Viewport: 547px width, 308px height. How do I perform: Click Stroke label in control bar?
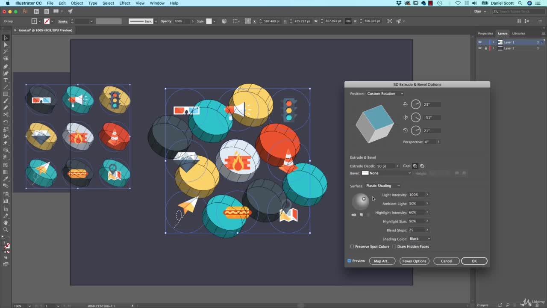[63, 21]
